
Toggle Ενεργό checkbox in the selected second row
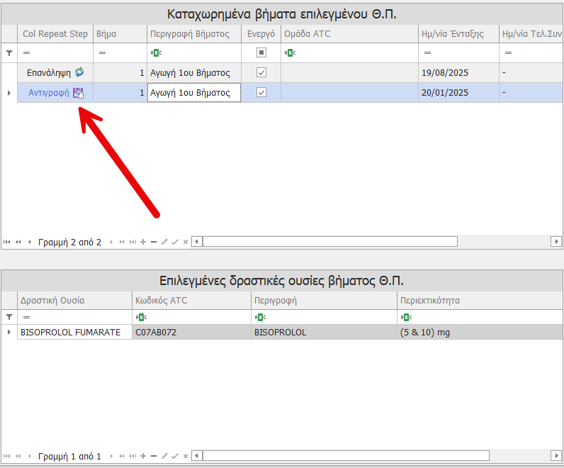point(261,93)
